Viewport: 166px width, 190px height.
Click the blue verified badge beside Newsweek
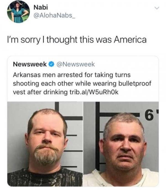coord(51,64)
